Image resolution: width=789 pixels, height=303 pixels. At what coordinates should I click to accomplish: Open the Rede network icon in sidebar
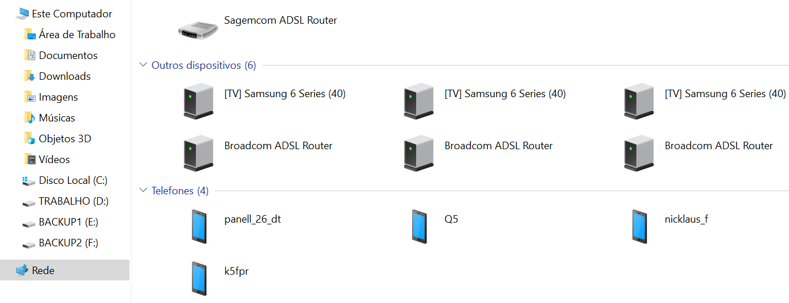(22, 270)
